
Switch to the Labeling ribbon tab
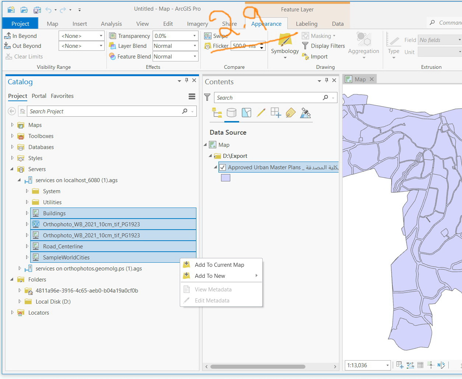306,24
